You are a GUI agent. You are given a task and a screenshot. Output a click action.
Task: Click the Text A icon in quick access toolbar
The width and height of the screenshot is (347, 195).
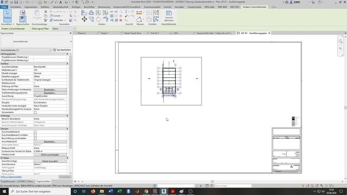(60, 2)
